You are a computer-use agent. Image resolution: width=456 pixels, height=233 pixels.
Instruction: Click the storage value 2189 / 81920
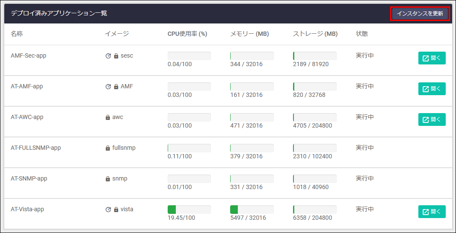tap(311, 64)
